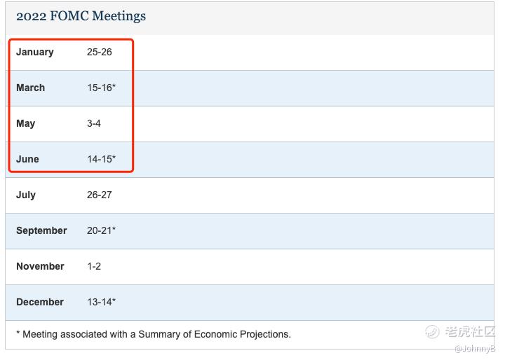The height and width of the screenshot is (360, 505).
Task: Click the March 15-16* meeting dates
Action: [x=101, y=88]
